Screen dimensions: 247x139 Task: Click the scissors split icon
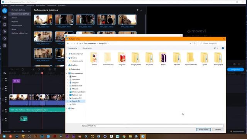34,69
